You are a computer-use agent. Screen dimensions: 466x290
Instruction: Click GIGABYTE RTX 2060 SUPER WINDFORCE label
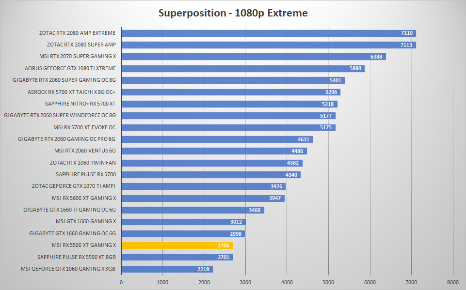(60, 115)
